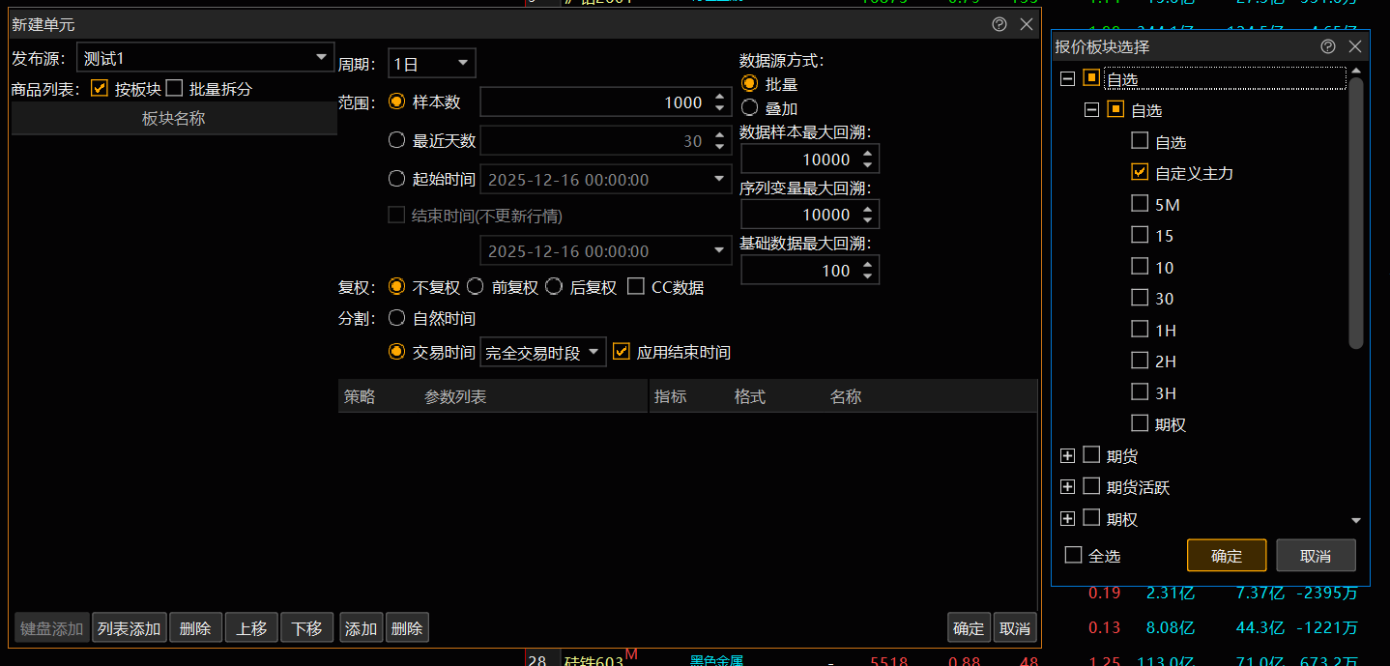Open the 周期 dropdown showing 1日

[x=462, y=64]
